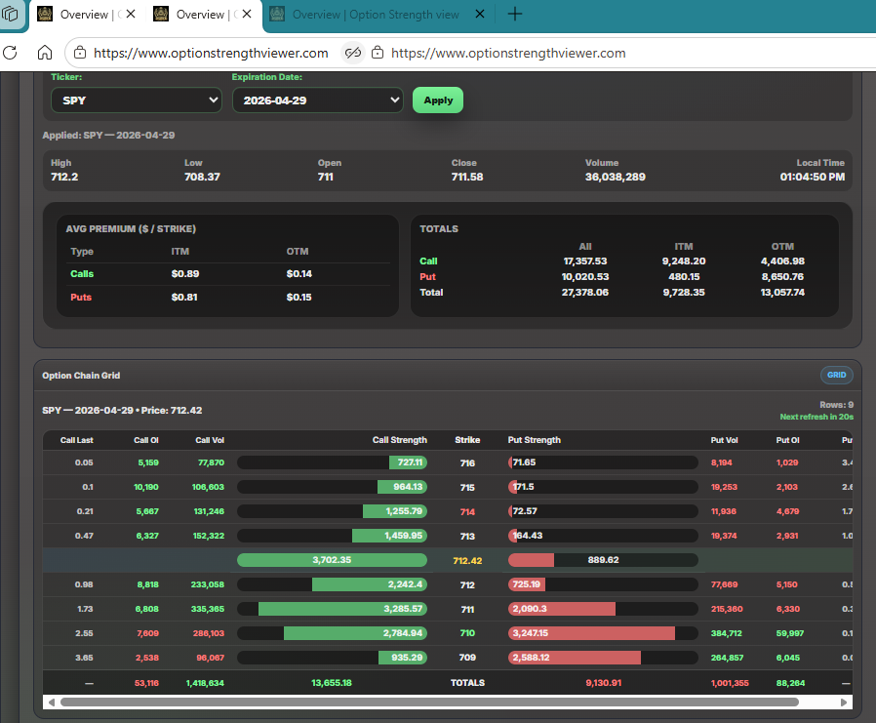Image resolution: width=876 pixels, height=723 pixels.
Task: Click the TOTALS row label in grid
Action: [x=467, y=683]
